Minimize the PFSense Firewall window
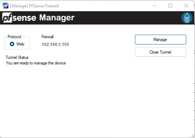195x138 pixels. point(155,6)
